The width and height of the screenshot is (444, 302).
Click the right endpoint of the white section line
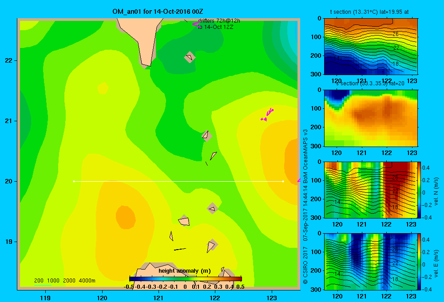pos(283,181)
